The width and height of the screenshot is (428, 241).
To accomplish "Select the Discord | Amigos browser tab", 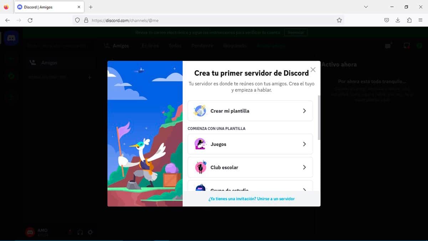I will 49,7.
